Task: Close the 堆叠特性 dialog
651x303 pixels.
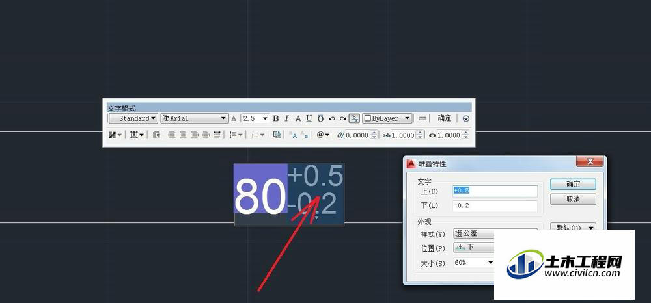Action: pyautogui.click(x=590, y=161)
